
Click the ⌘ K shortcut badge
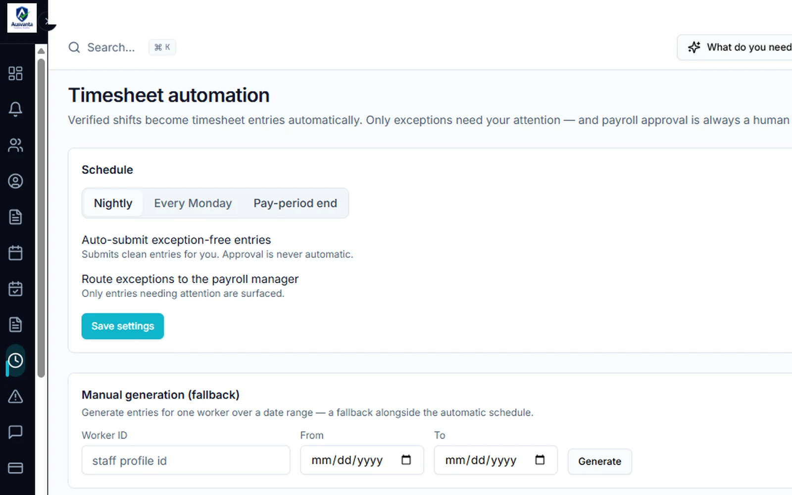tap(162, 48)
